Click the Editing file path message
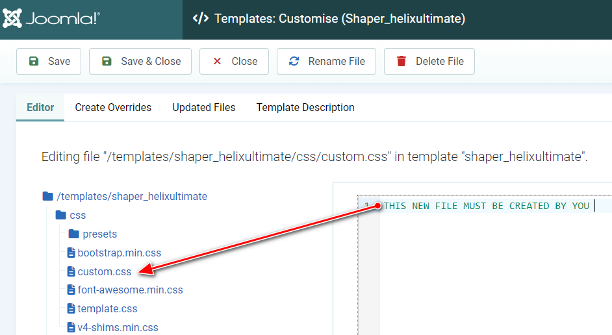 [314, 156]
